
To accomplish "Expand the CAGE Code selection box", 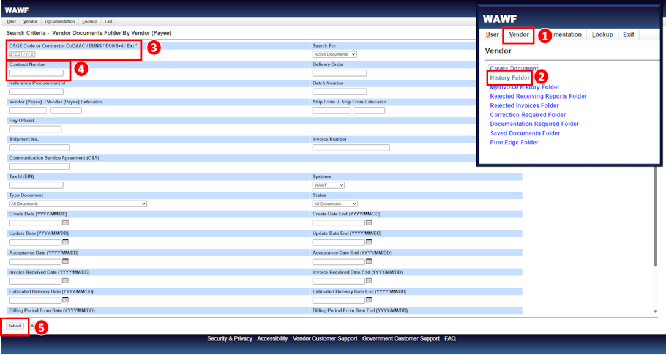I will [x=22, y=54].
